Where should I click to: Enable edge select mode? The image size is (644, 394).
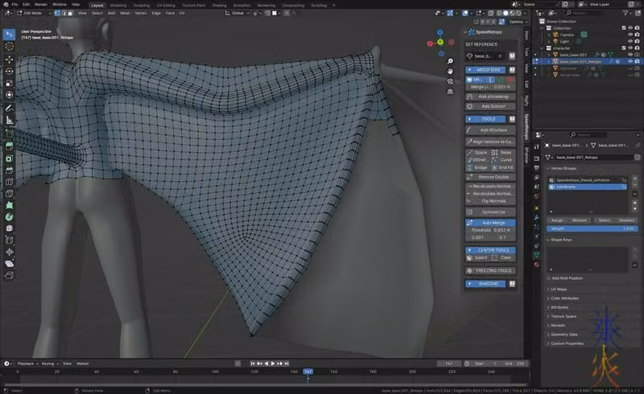point(64,13)
